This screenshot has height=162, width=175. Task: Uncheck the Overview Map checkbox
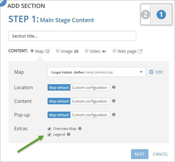point(49,129)
